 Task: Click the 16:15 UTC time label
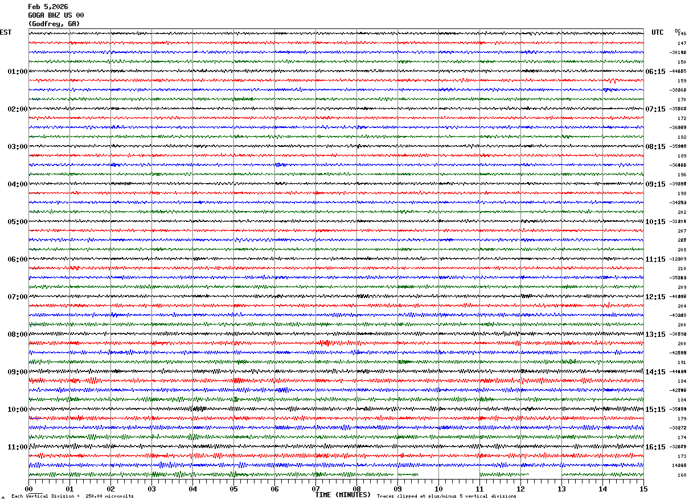coord(655,447)
